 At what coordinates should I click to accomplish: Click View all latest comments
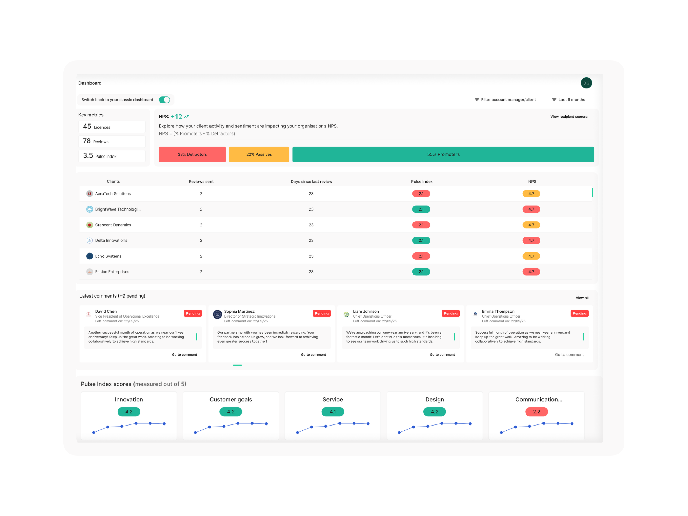click(582, 298)
